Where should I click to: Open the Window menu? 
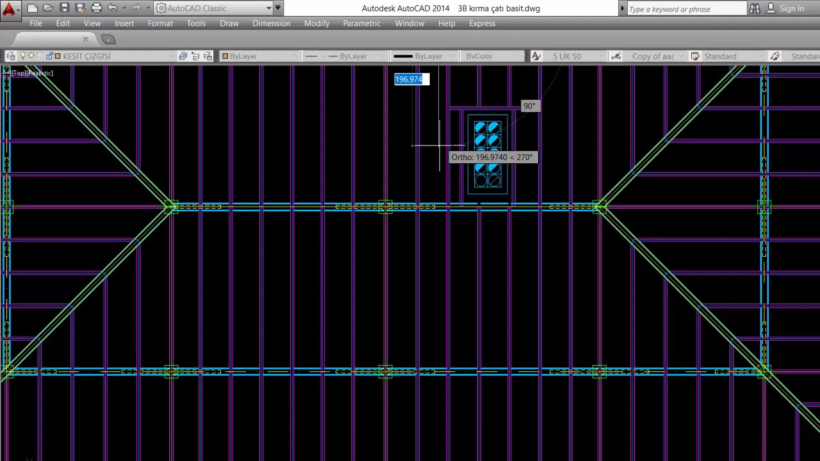[409, 23]
